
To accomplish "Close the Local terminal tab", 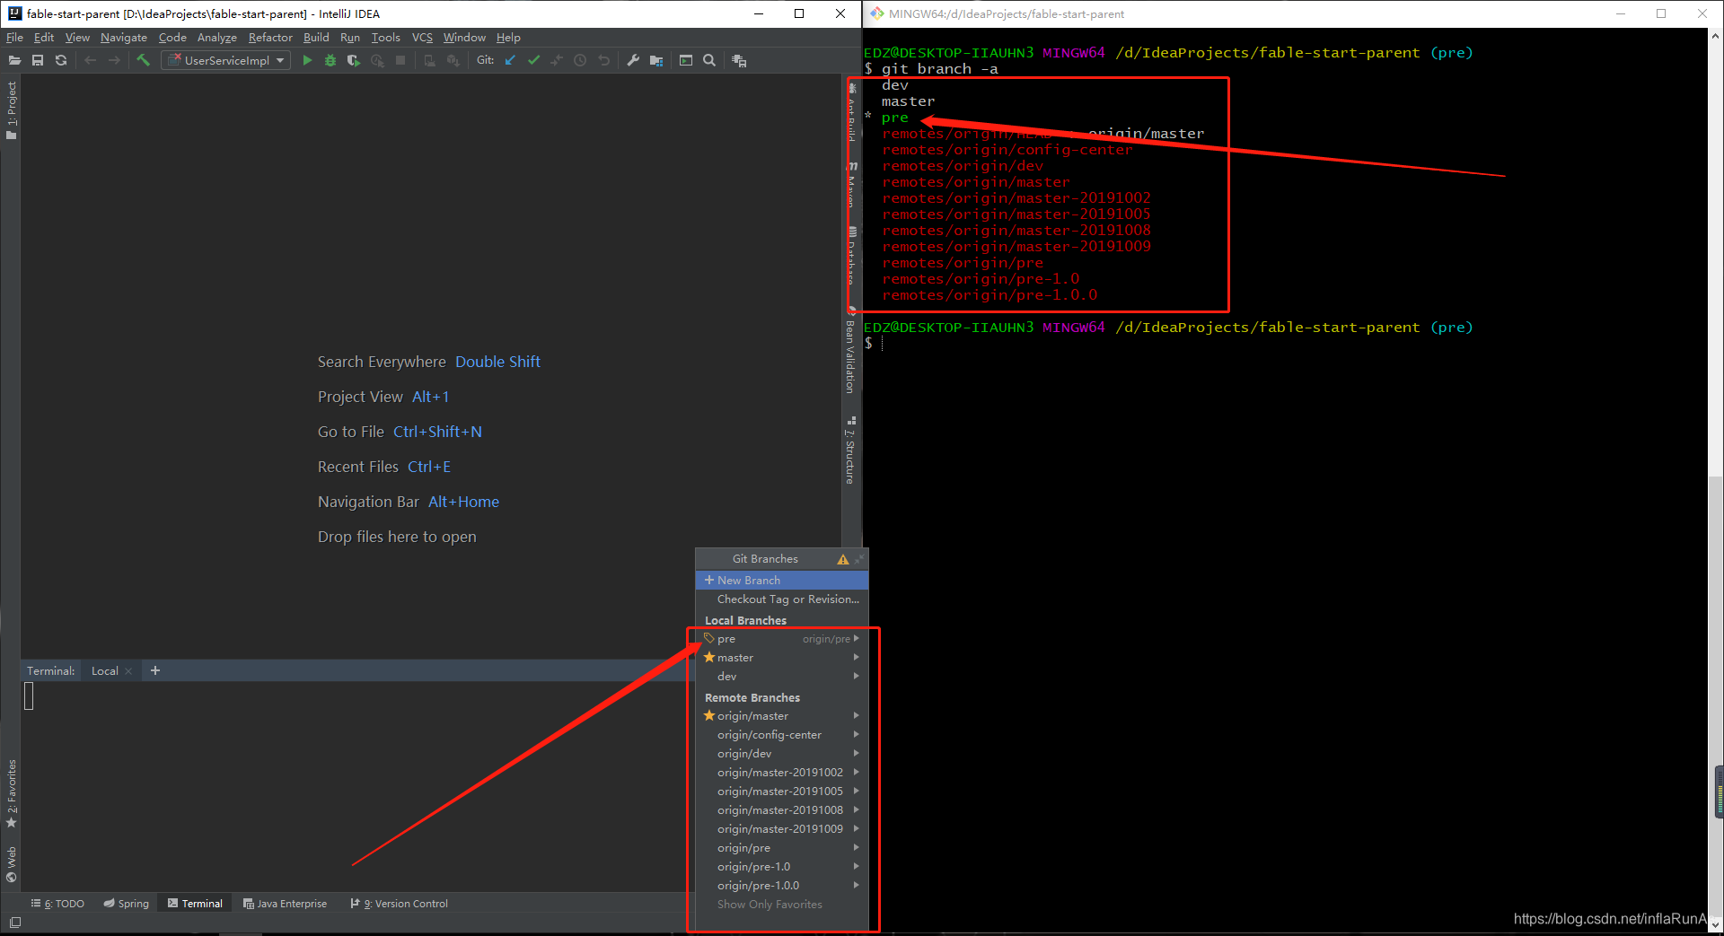I will pyautogui.click(x=128, y=670).
